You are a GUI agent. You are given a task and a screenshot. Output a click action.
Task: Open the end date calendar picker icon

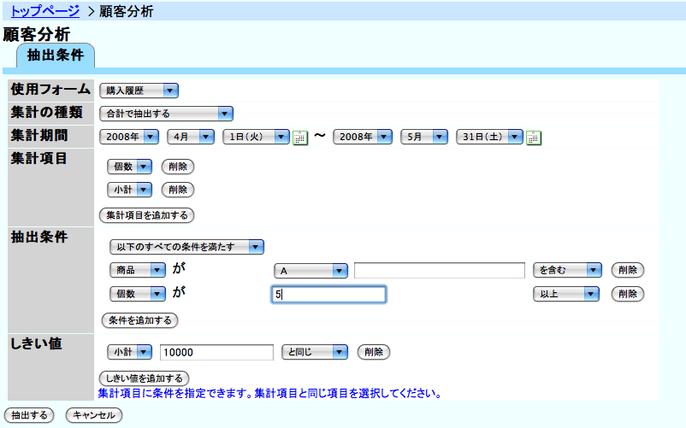533,138
